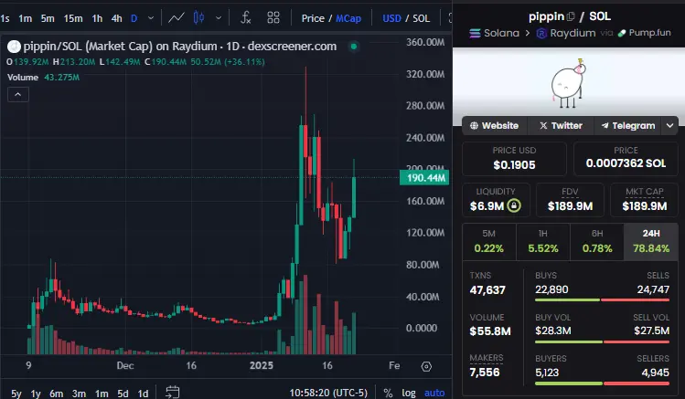
Task: Open the pippin Twitter link
Action: coord(561,126)
